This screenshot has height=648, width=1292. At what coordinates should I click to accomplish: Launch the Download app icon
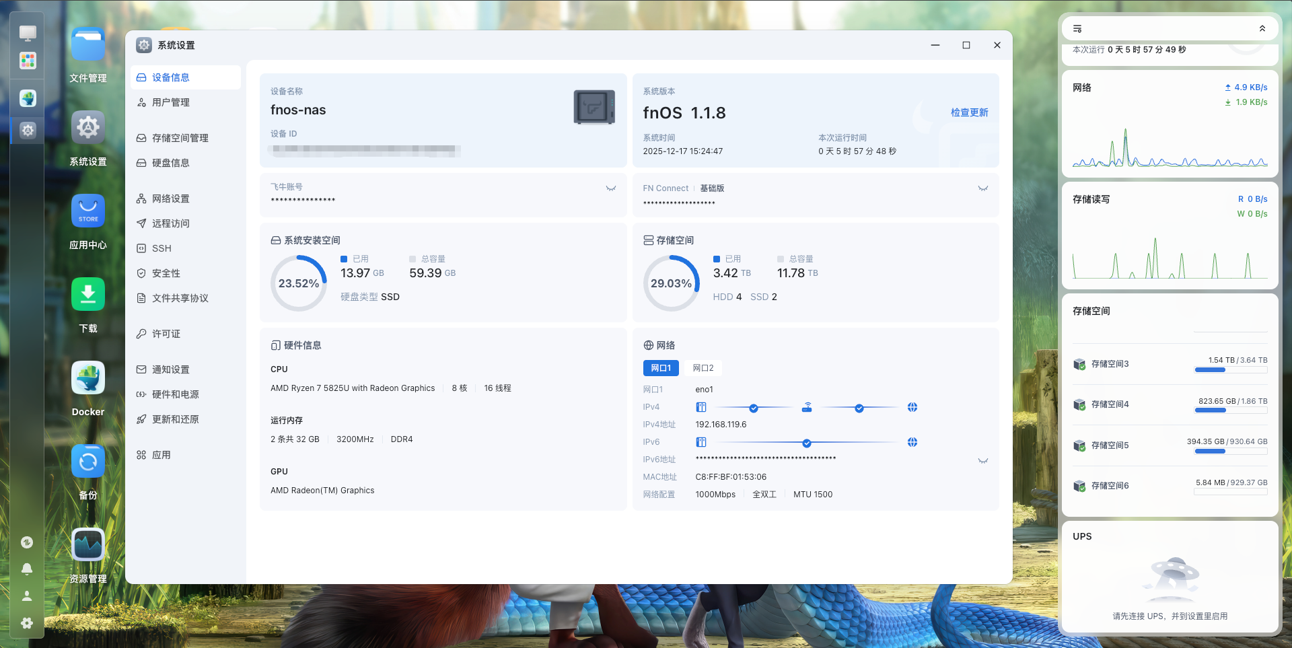click(x=88, y=295)
